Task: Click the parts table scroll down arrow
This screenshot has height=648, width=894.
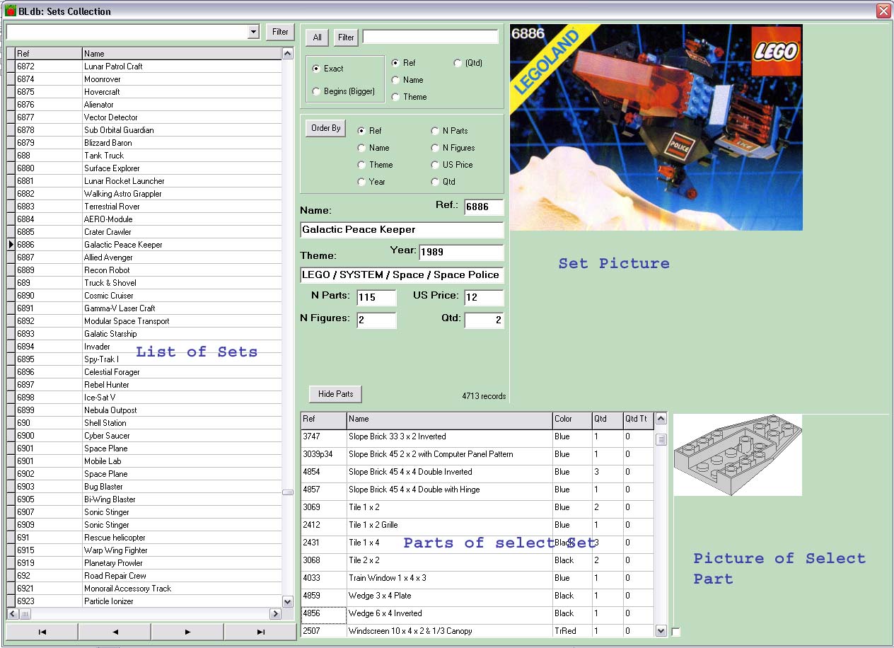Action: (x=661, y=630)
